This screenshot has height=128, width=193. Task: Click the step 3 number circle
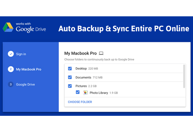pyautogui.click(x=11, y=84)
